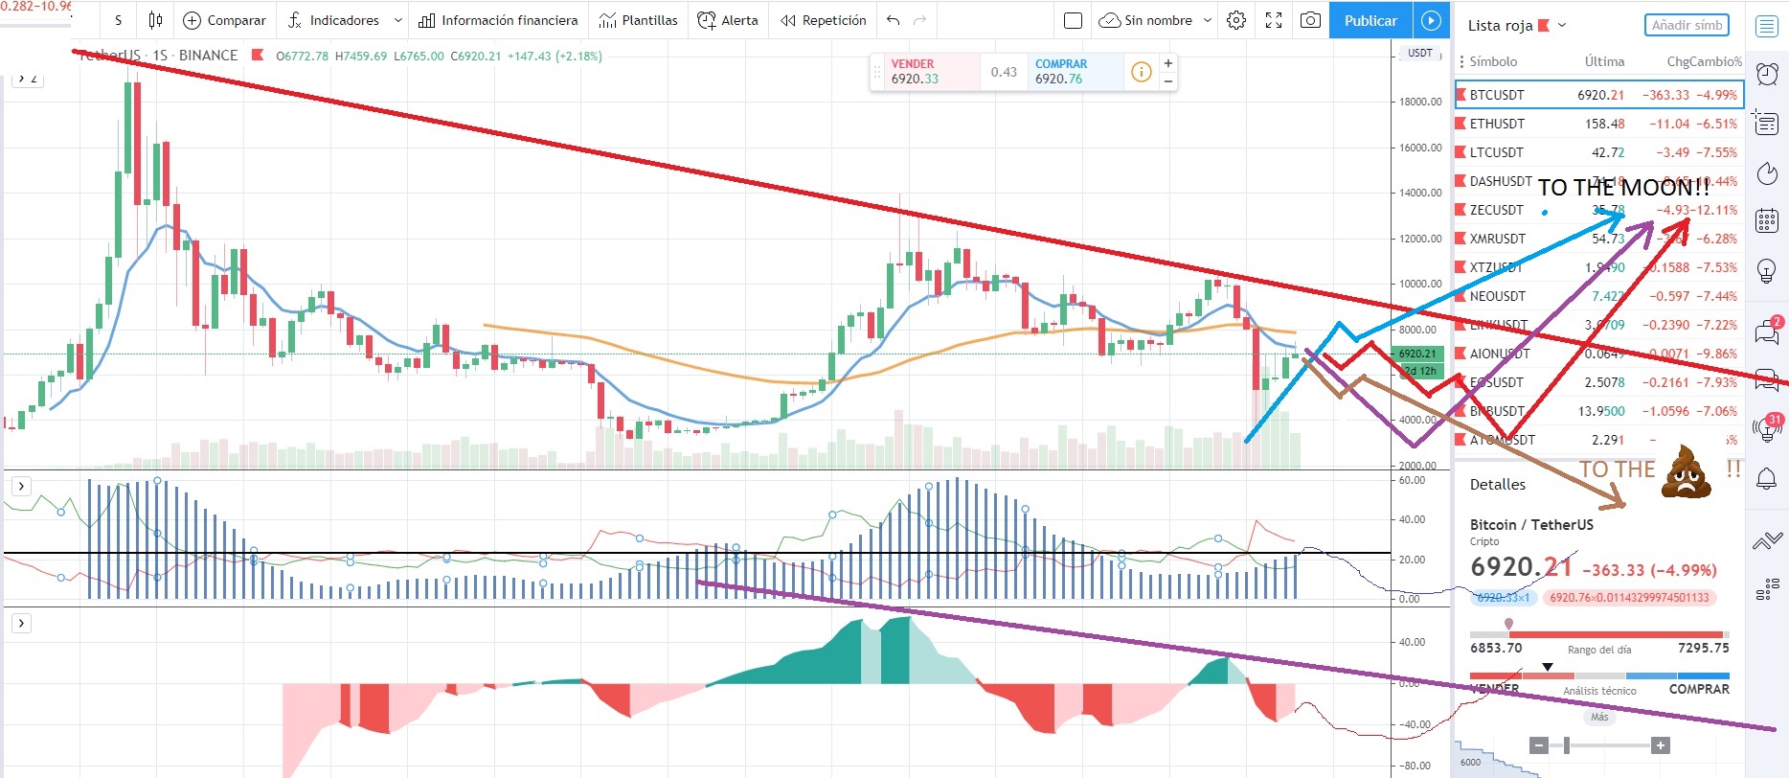Image resolution: width=1789 pixels, height=778 pixels.
Task: Create an alert with Alerta
Action: (728, 20)
